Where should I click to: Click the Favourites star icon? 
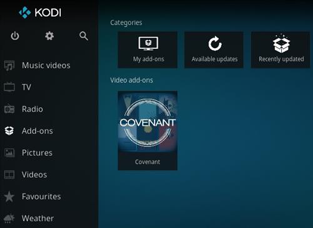pos(9,196)
